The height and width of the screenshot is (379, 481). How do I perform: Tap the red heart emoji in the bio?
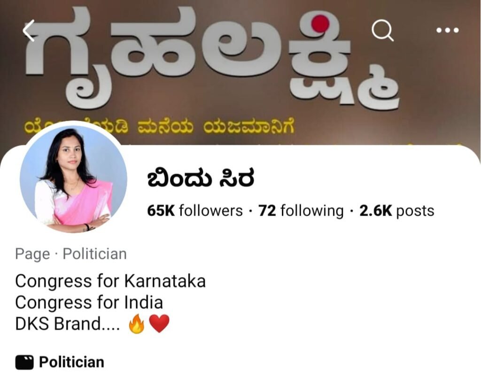tap(159, 324)
